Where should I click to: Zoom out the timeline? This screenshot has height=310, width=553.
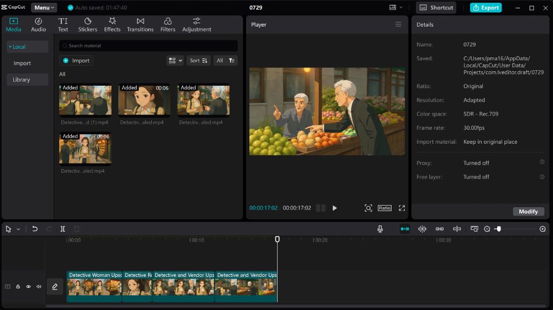[487, 229]
